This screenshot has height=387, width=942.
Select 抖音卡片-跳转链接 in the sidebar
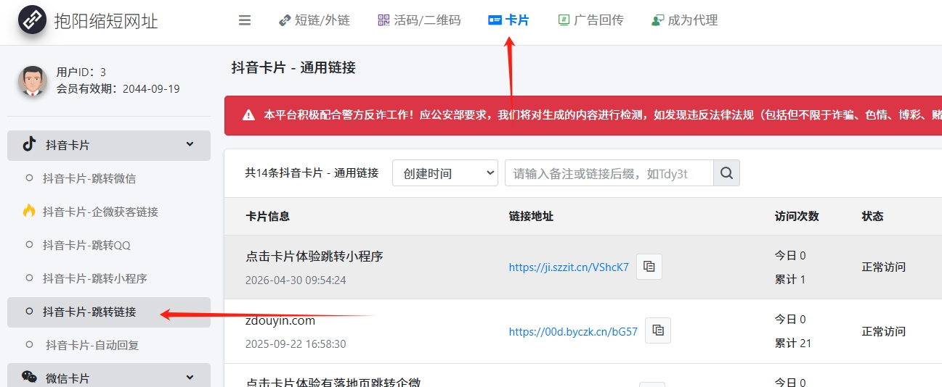(x=109, y=312)
